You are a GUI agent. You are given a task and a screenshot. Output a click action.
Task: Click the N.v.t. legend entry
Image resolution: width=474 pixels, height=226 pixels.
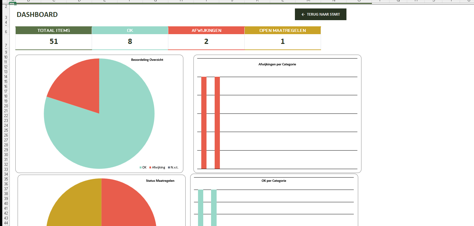click(174, 167)
